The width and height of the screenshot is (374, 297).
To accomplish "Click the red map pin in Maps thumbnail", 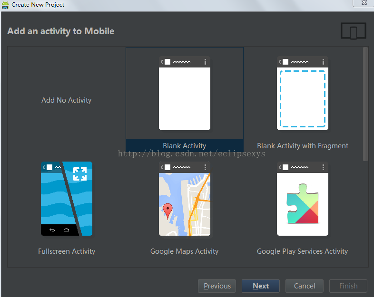I will [x=167, y=211].
